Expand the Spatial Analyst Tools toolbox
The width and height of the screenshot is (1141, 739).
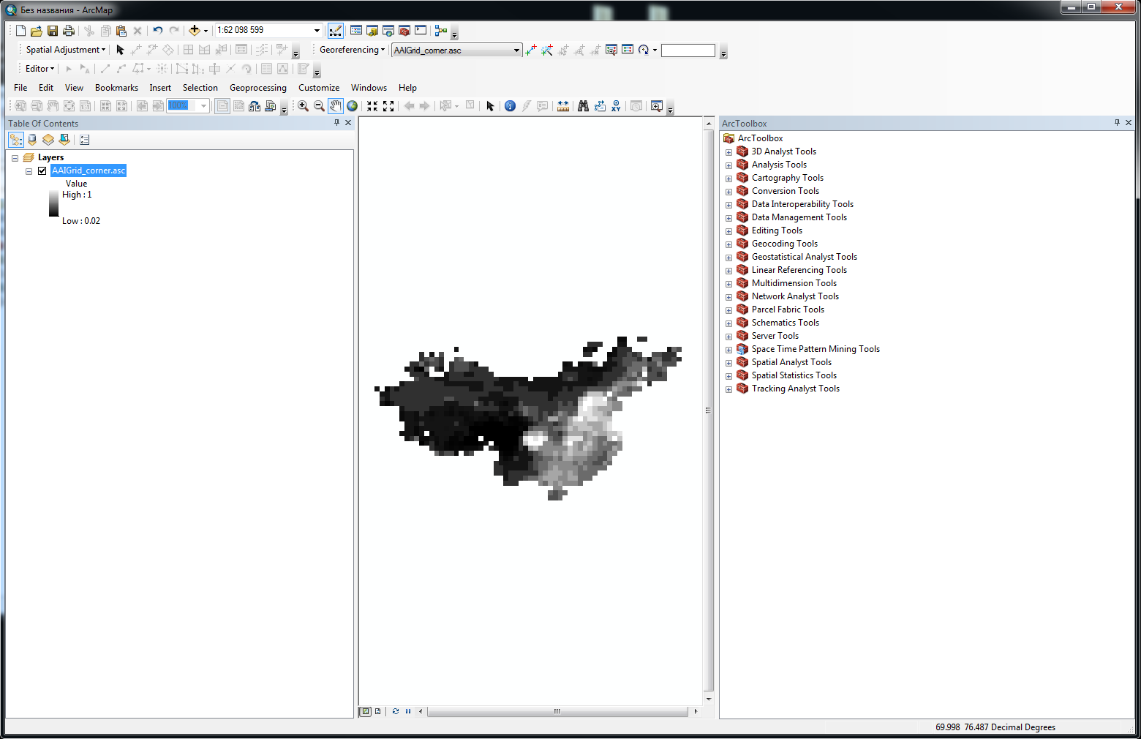coord(728,362)
